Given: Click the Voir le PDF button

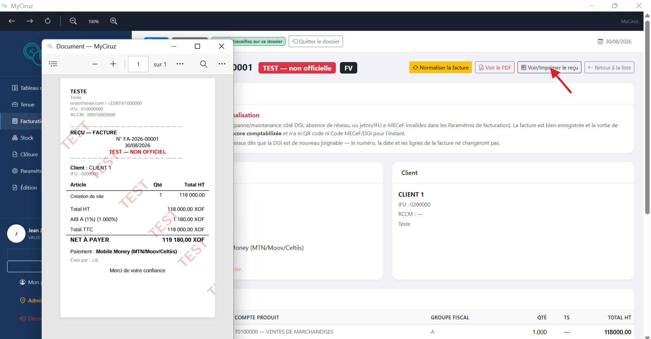Looking at the screenshot, I should coord(495,67).
